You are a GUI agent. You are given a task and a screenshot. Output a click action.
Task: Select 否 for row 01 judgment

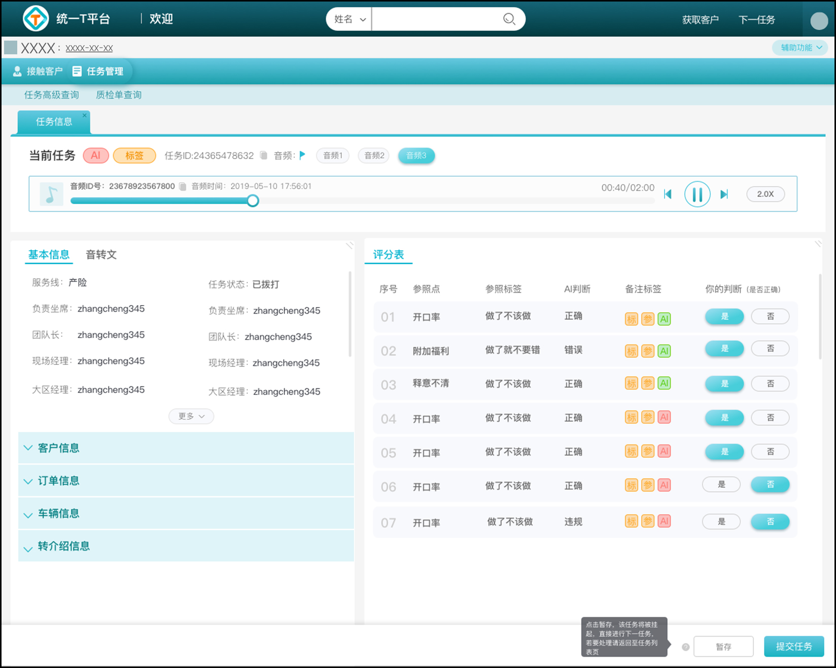pyautogui.click(x=770, y=316)
